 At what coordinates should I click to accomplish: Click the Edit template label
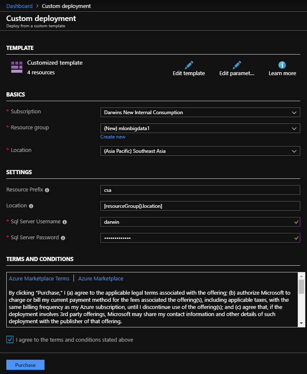point(189,73)
